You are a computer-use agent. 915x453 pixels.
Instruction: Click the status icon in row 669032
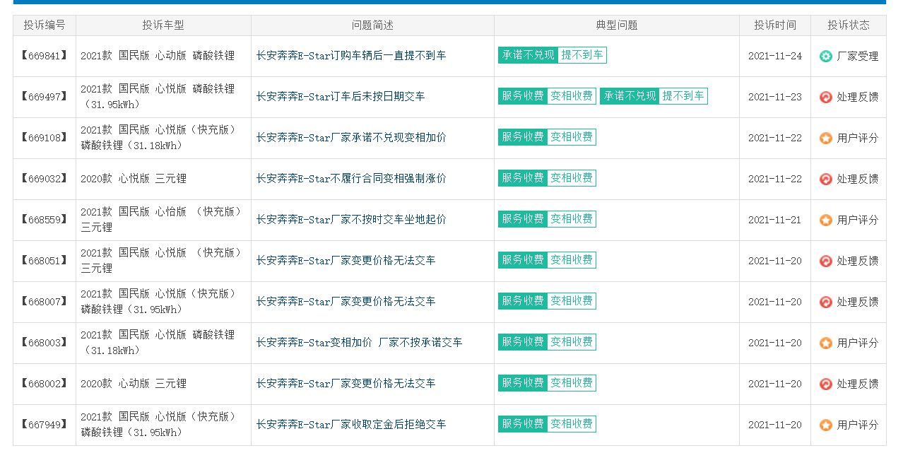tap(825, 179)
